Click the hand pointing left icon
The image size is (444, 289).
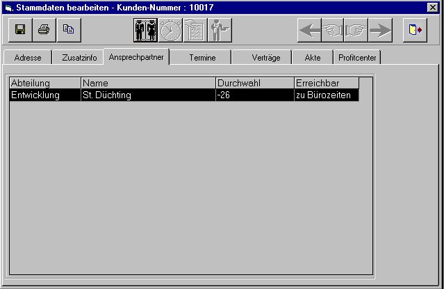(x=334, y=31)
